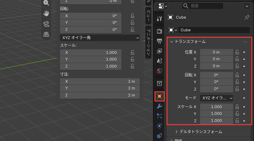This screenshot has height=141, width=254.
Task: Collapse the トランスフォーム panel
Action: [x=171, y=42]
